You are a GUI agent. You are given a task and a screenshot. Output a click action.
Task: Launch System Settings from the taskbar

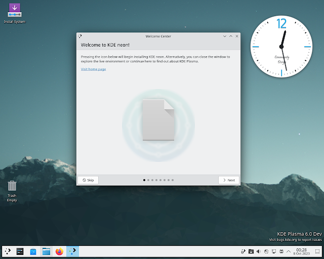(20, 251)
